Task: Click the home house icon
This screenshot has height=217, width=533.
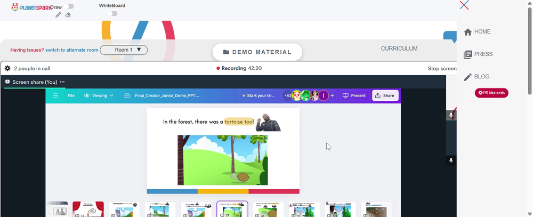Action: tap(468, 32)
